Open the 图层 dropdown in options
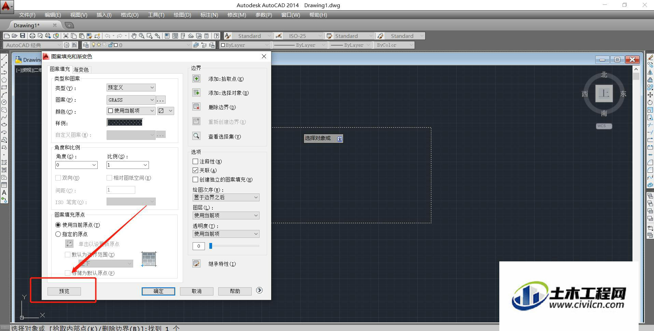 [226, 215]
